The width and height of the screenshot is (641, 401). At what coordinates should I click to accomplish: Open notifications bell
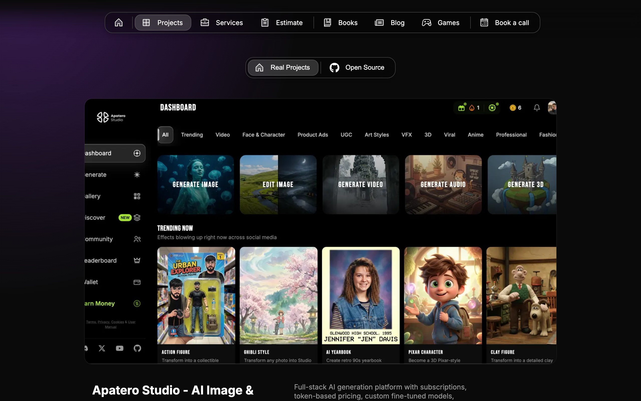(x=537, y=108)
